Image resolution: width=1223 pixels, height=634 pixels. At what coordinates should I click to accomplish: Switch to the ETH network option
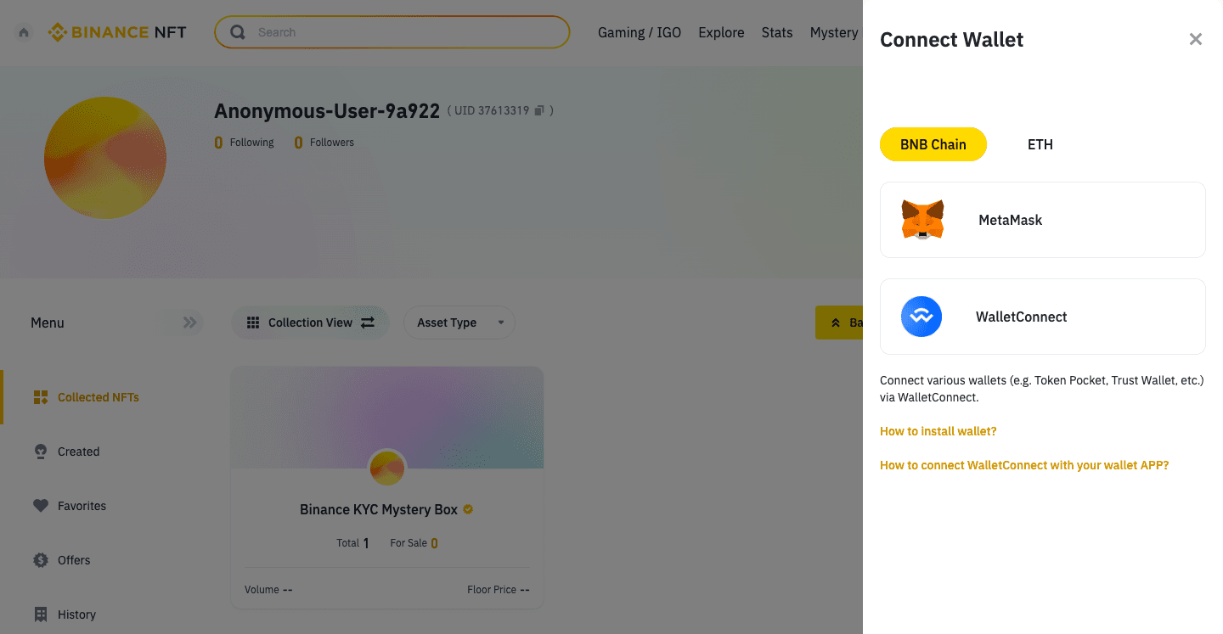tap(1040, 143)
